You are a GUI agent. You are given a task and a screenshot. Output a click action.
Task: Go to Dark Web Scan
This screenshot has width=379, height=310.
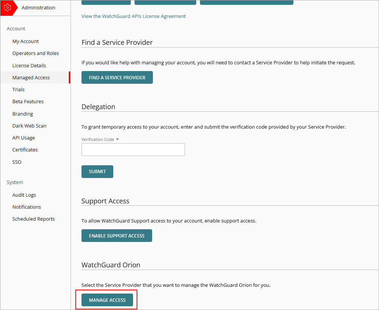pos(29,126)
